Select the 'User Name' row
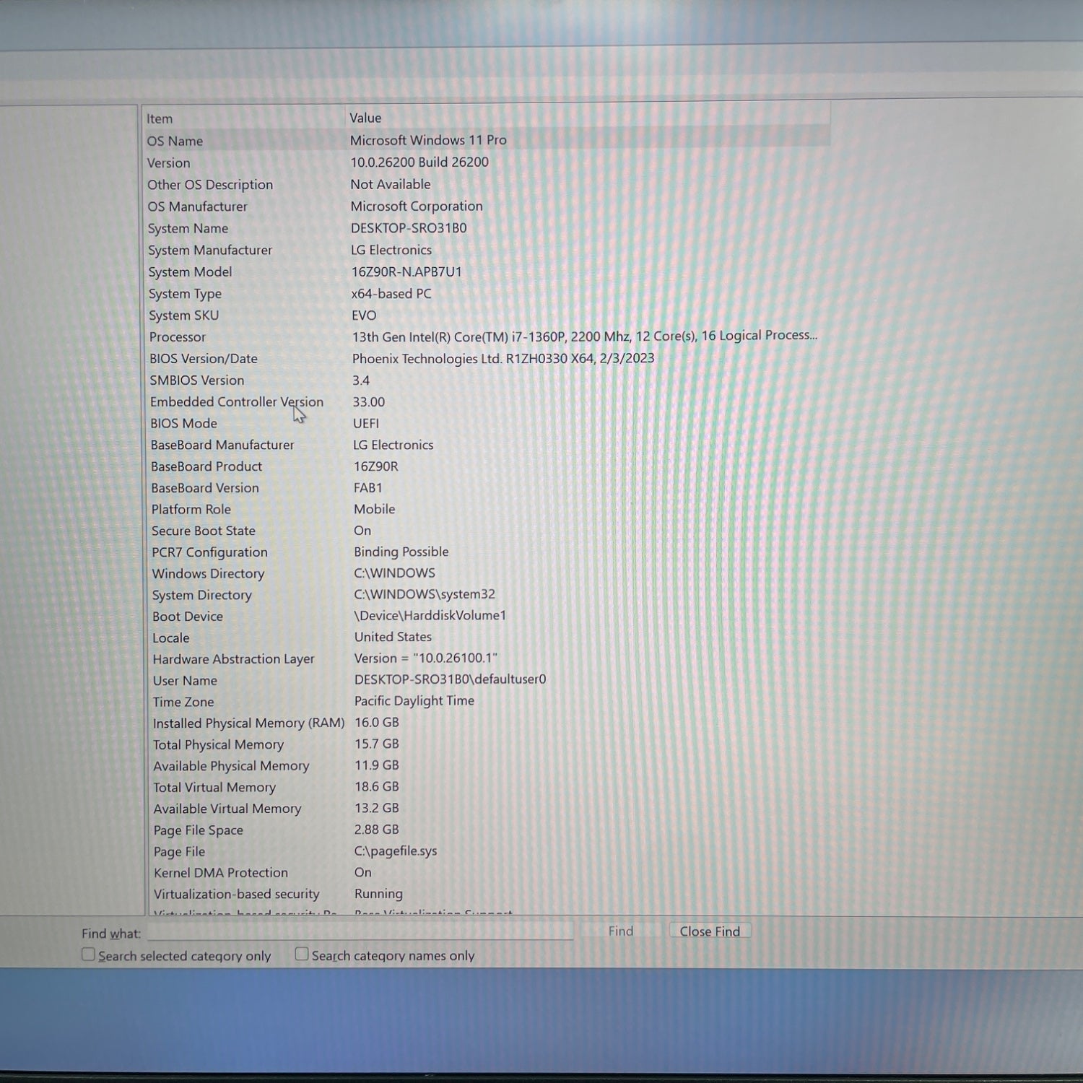The height and width of the screenshot is (1083, 1083). 487,680
